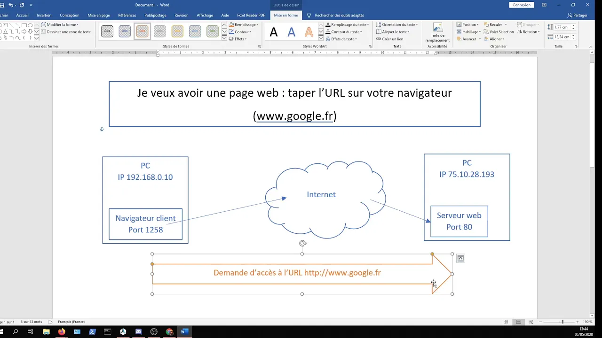Go to the Affichage tab
602x338 pixels.
tap(205, 15)
